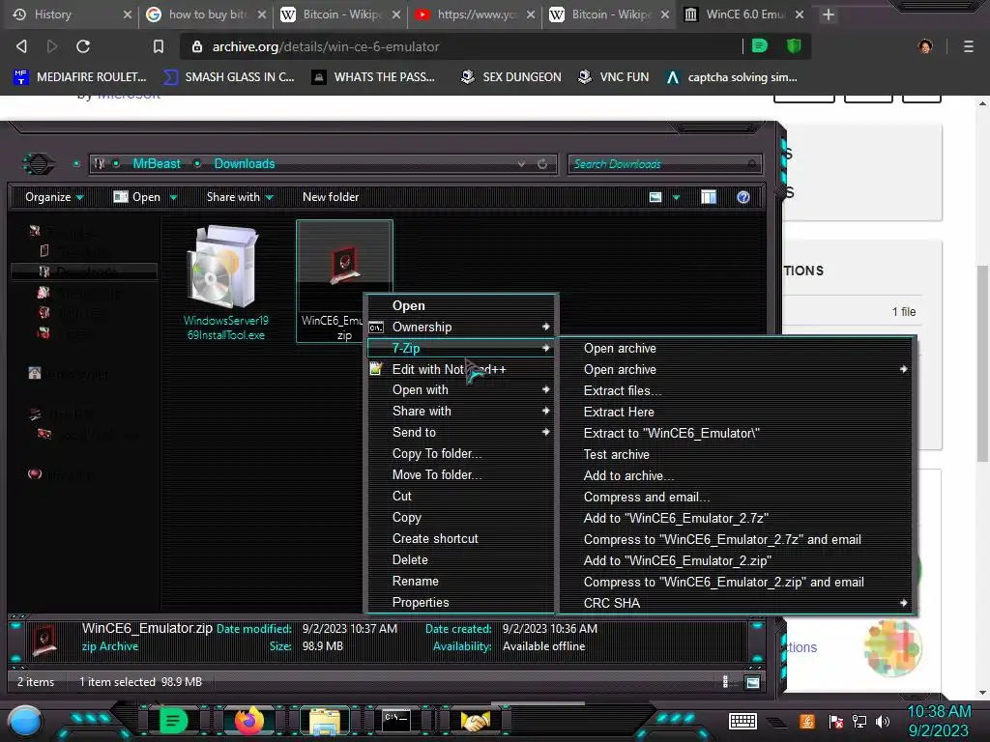Viewport: 990px width, 742px height.
Task: Click the Open toolbar button
Action: tap(137, 197)
